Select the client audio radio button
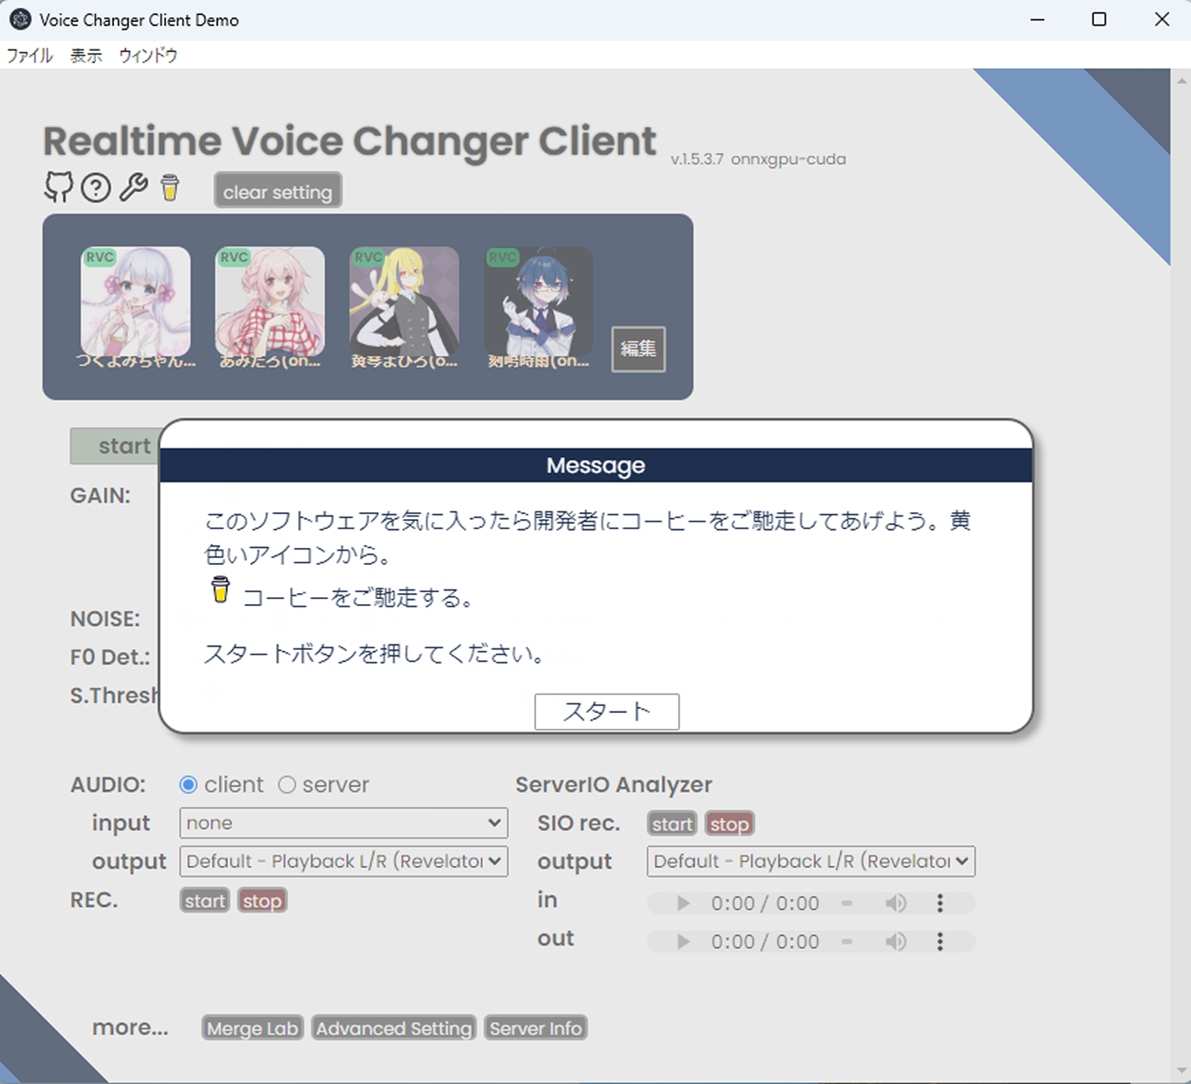The height and width of the screenshot is (1084, 1191). coord(189,784)
